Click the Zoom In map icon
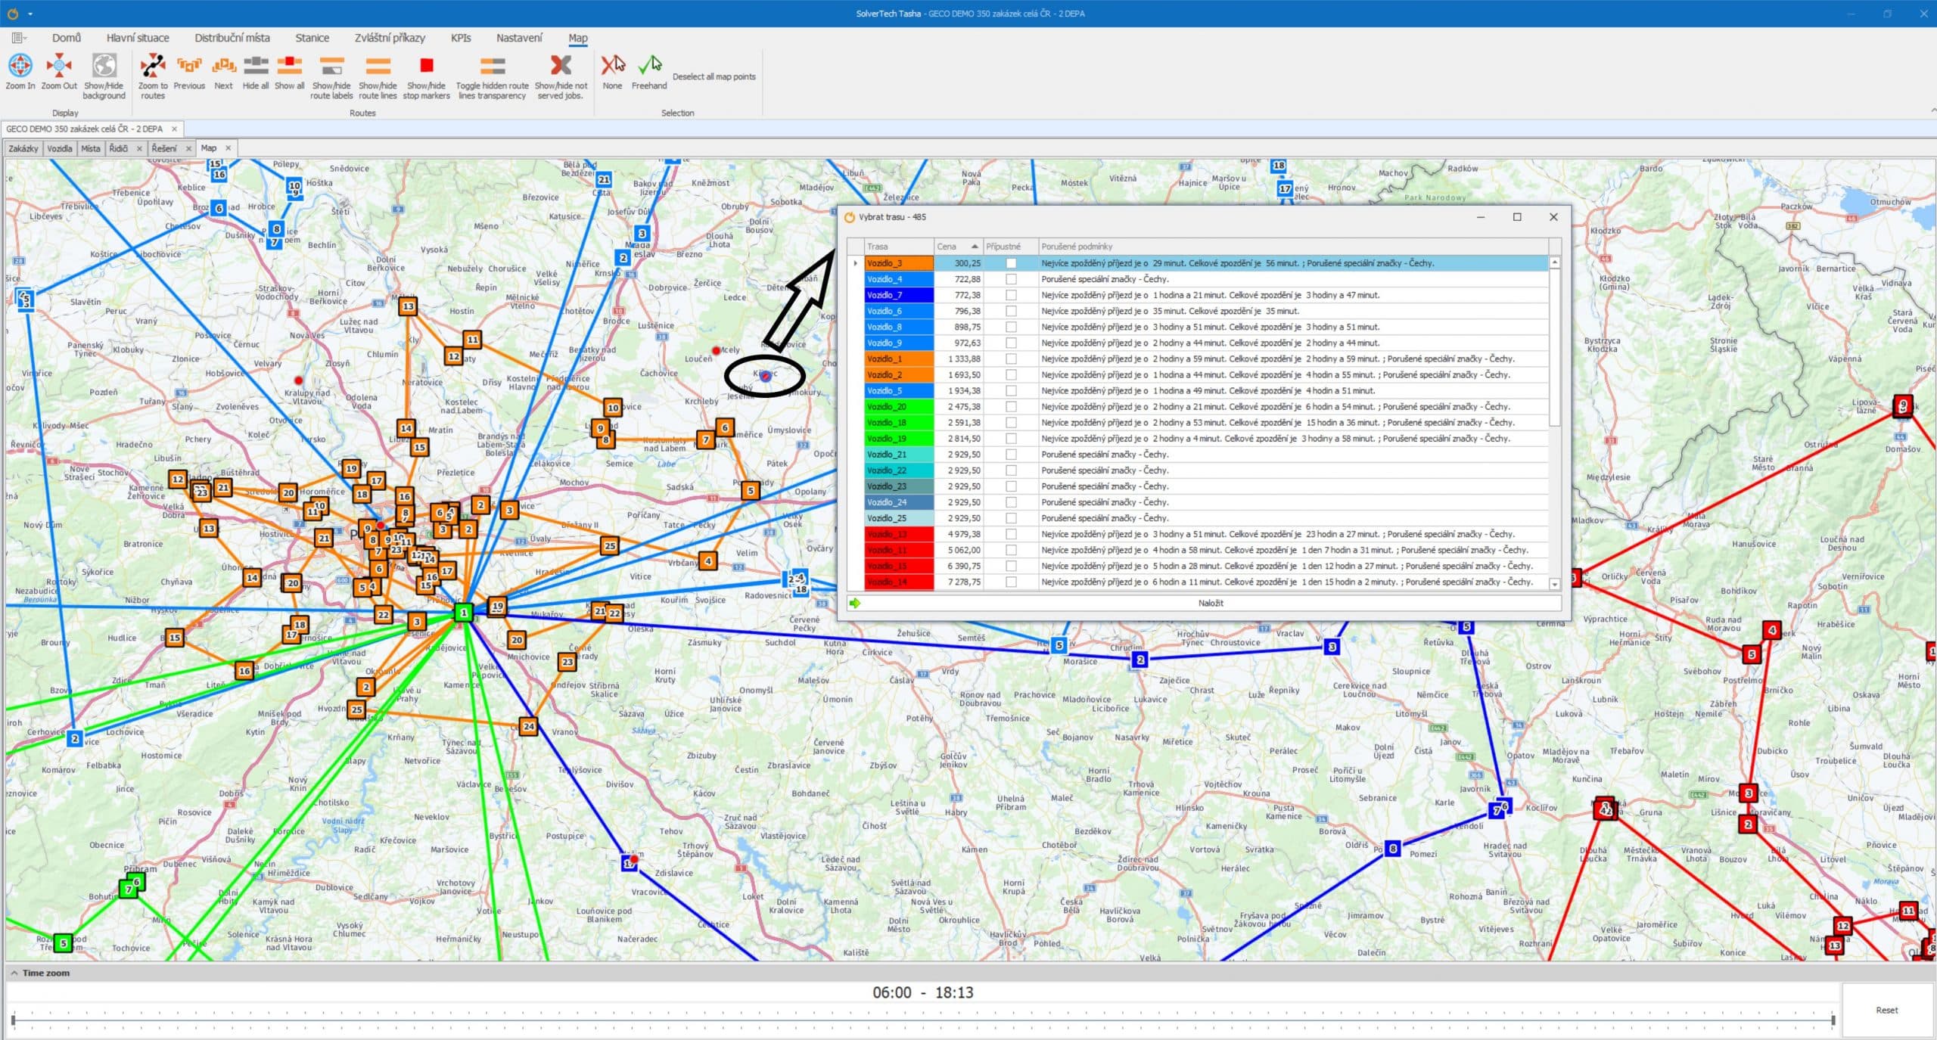The image size is (1937, 1040). (x=20, y=66)
